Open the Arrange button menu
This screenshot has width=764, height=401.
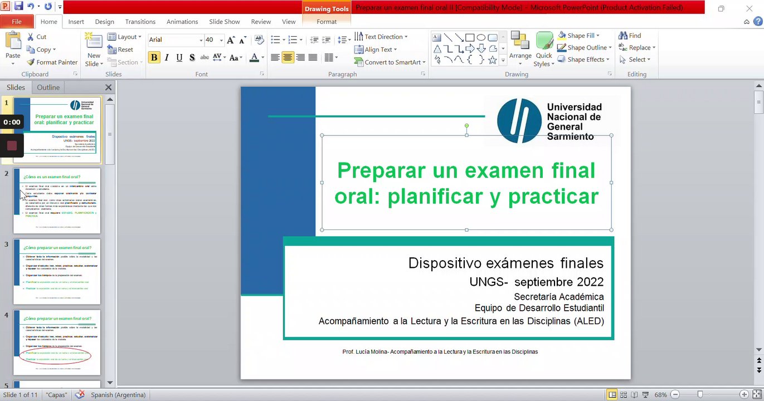tap(520, 49)
